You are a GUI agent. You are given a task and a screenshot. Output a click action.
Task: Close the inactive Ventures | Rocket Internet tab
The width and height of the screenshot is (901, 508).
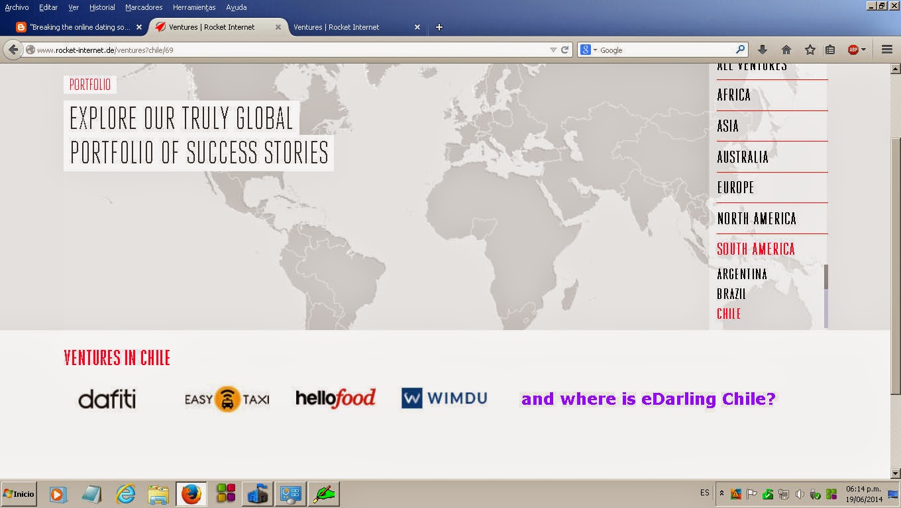417,27
